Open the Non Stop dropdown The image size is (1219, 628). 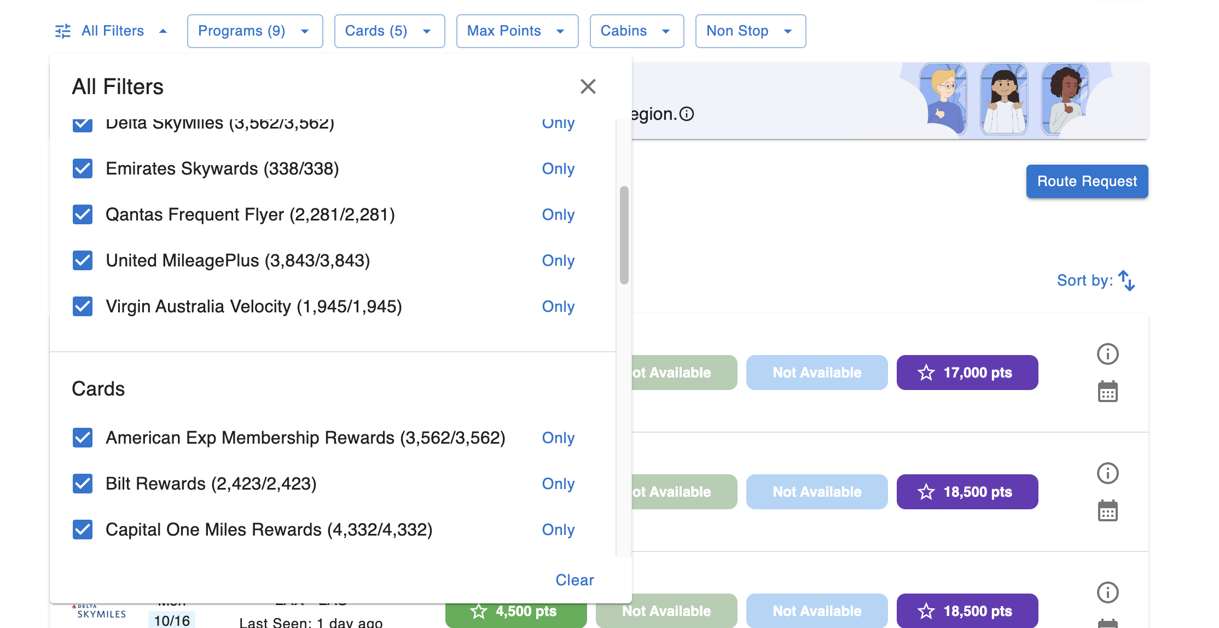point(750,31)
